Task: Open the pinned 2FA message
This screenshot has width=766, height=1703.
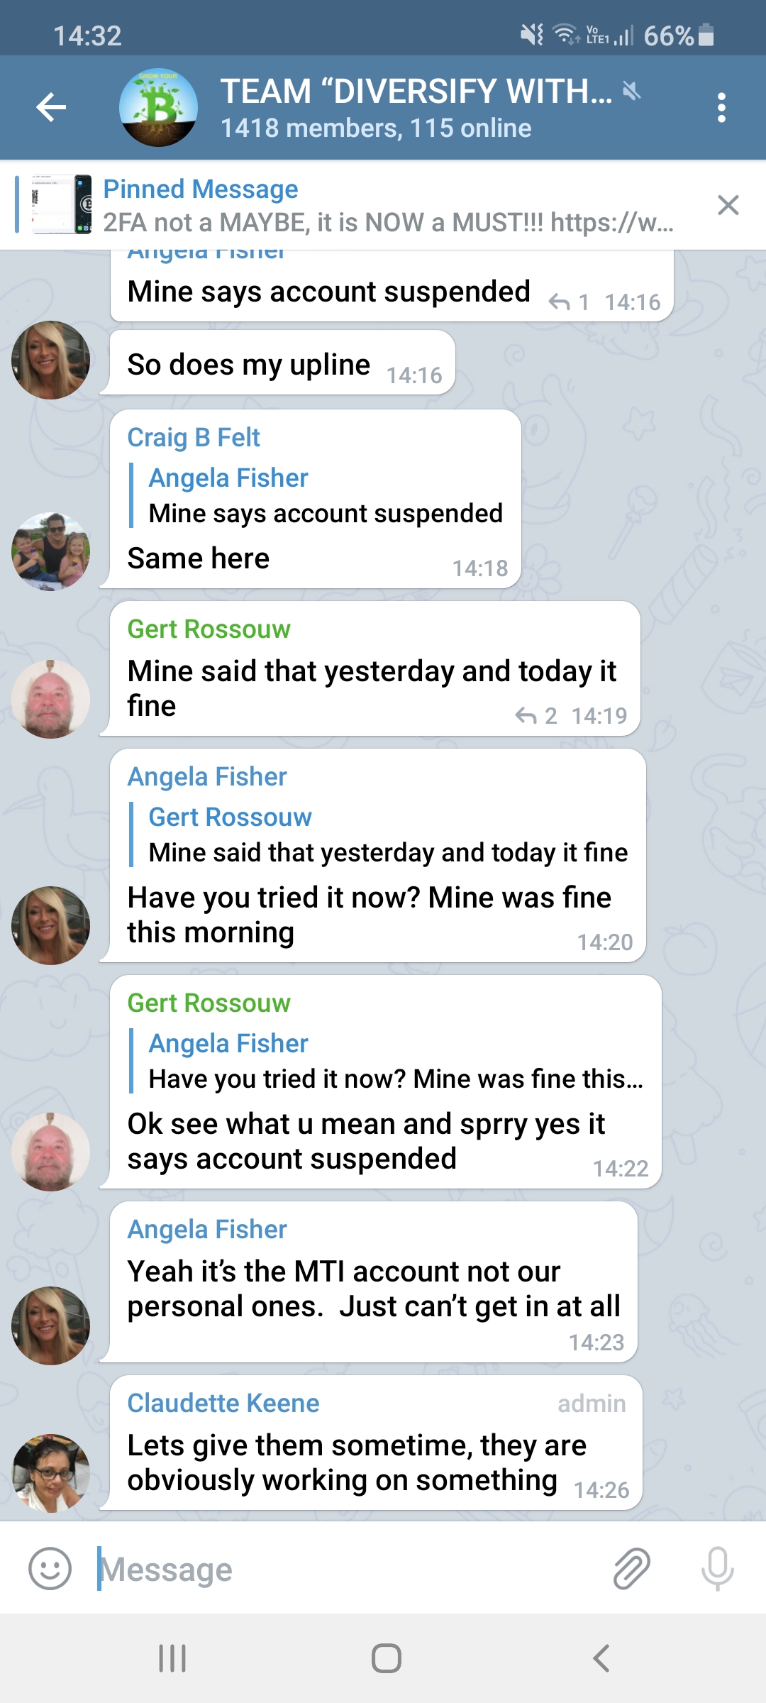Action: coord(388,206)
